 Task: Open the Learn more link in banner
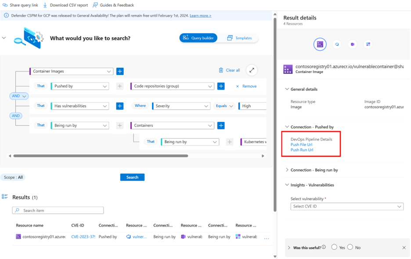[201, 16]
